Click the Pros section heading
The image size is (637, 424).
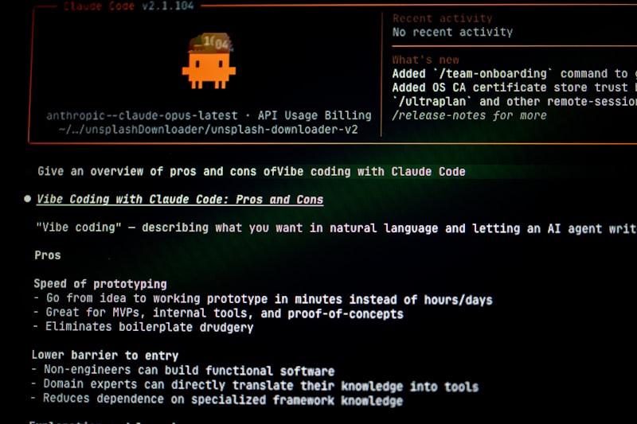click(x=48, y=255)
